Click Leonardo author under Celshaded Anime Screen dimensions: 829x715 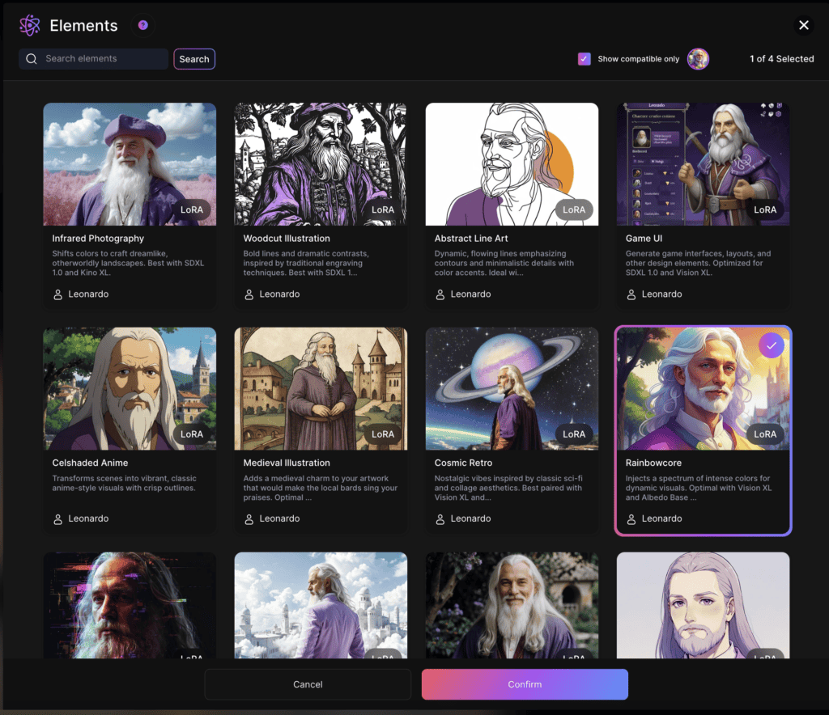pos(81,518)
